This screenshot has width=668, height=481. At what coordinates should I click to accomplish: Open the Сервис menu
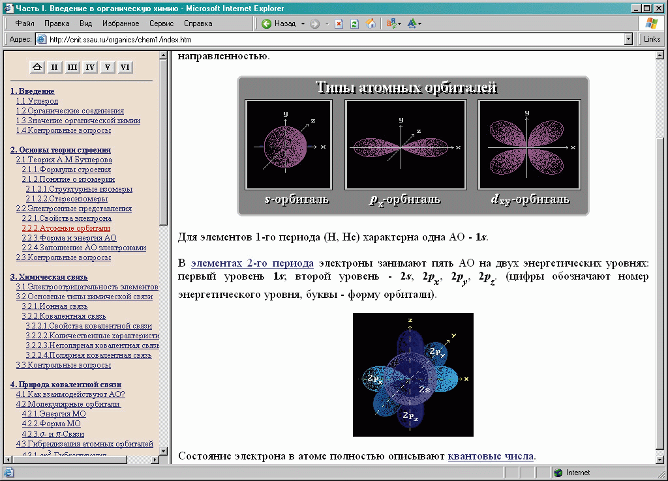(161, 23)
